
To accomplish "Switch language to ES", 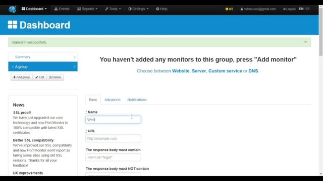I will point(307,9).
